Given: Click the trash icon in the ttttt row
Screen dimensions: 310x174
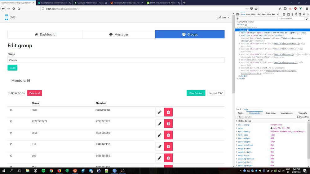Looking at the screenshot, I should (x=168, y=146).
